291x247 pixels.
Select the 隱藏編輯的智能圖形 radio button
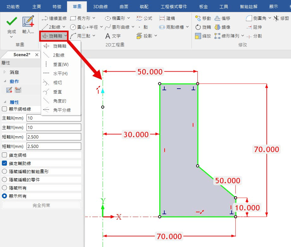pyautogui.click(x=4, y=171)
